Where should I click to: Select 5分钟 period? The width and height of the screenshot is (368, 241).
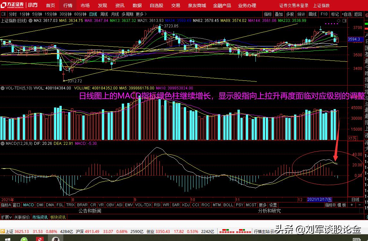pyautogui.click(x=37, y=14)
